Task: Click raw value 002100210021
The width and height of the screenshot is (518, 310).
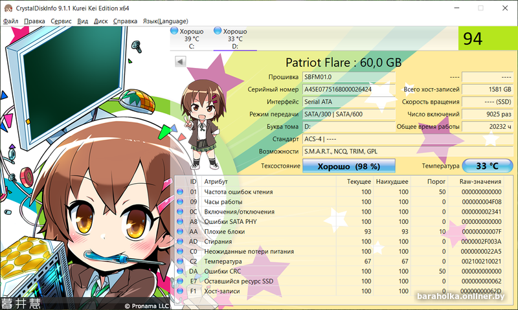Action: (481, 261)
